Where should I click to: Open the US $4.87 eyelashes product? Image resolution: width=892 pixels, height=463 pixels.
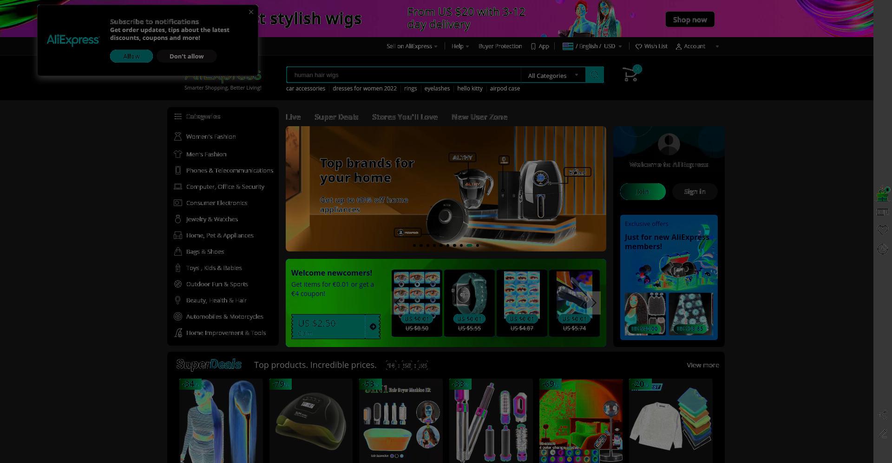coord(522,302)
